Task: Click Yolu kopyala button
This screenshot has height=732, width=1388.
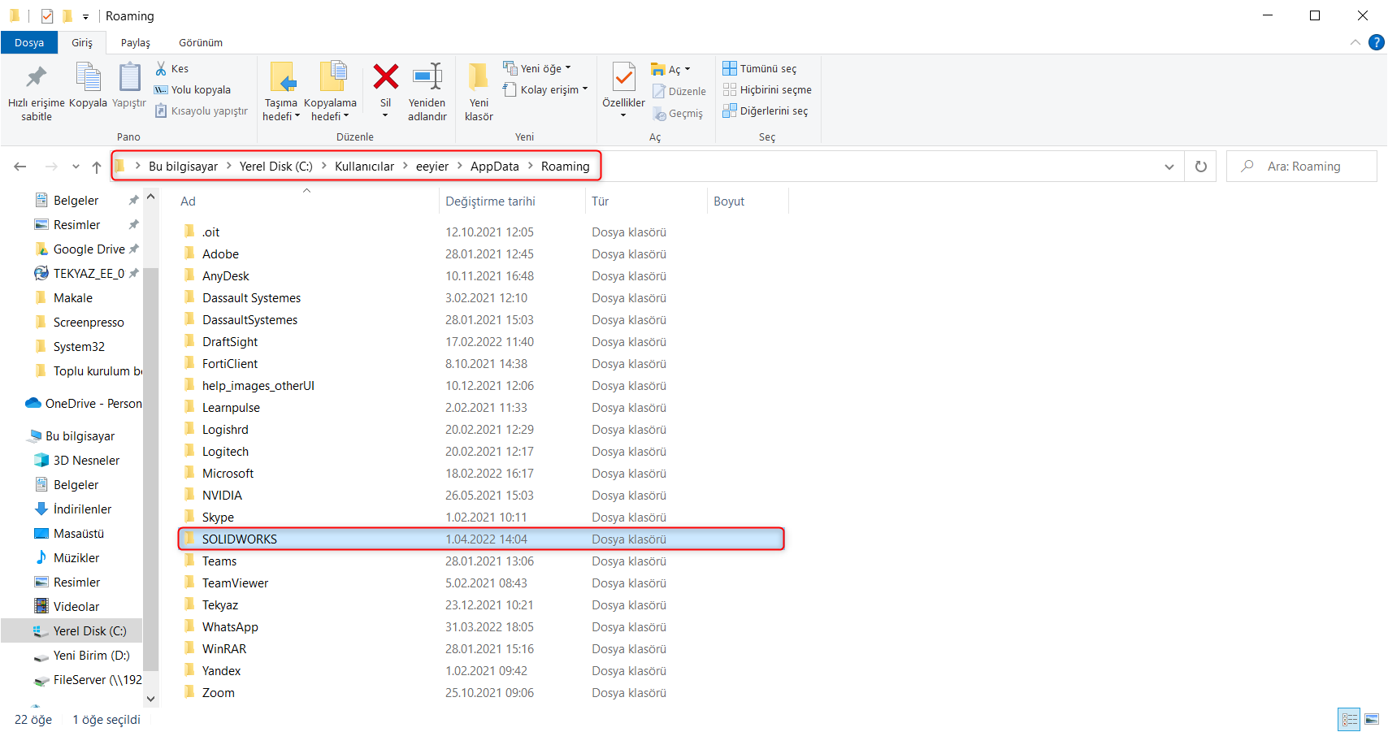Action: coord(193,90)
